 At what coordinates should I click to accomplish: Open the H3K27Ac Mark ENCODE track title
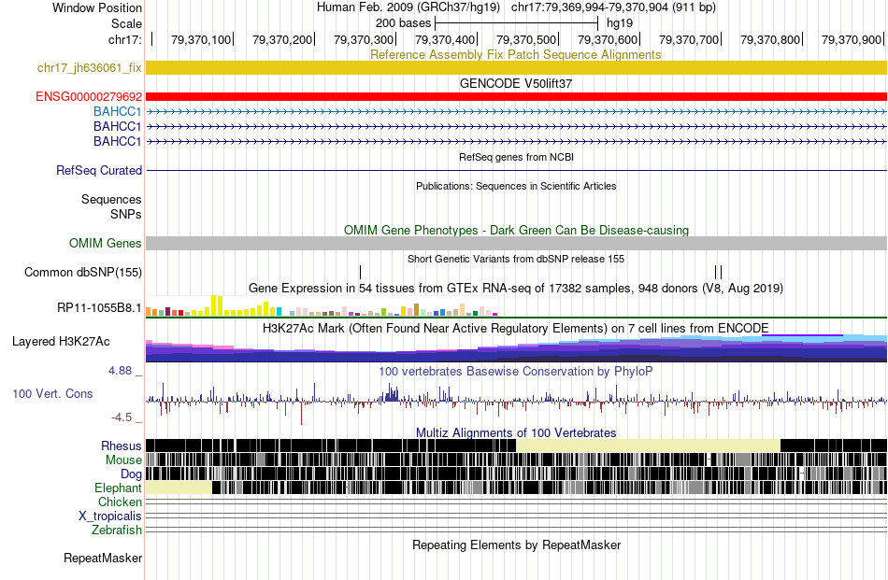tap(516, 329)
